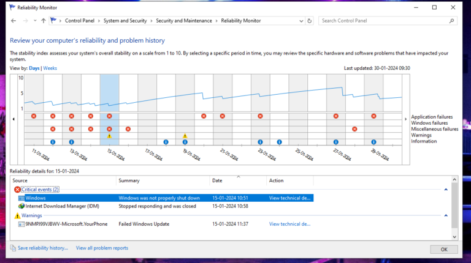View technical details for Microsoft.YourPhone warning
Image resolution: width=471 pixels, height=263 pixels.
[x=289, y=224]
